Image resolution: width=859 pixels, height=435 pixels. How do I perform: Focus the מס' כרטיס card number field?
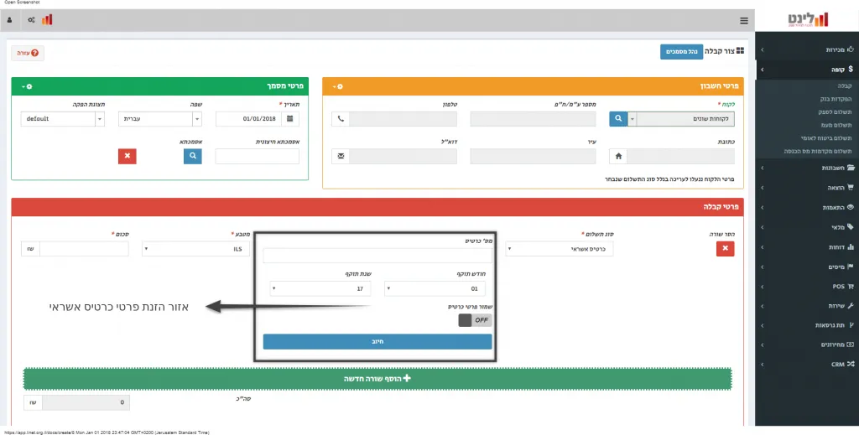point(377,256)
